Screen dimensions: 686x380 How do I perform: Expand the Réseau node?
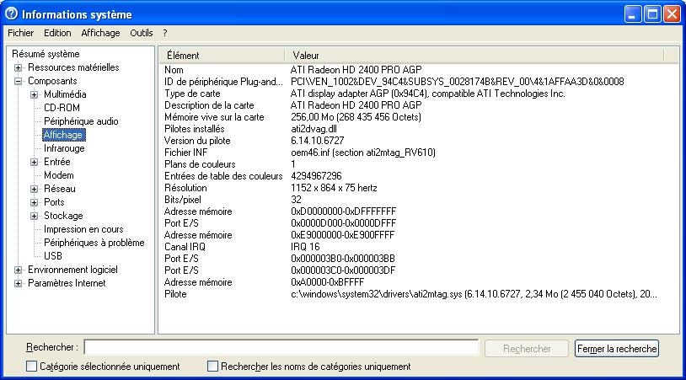click(x=34, y=190)
